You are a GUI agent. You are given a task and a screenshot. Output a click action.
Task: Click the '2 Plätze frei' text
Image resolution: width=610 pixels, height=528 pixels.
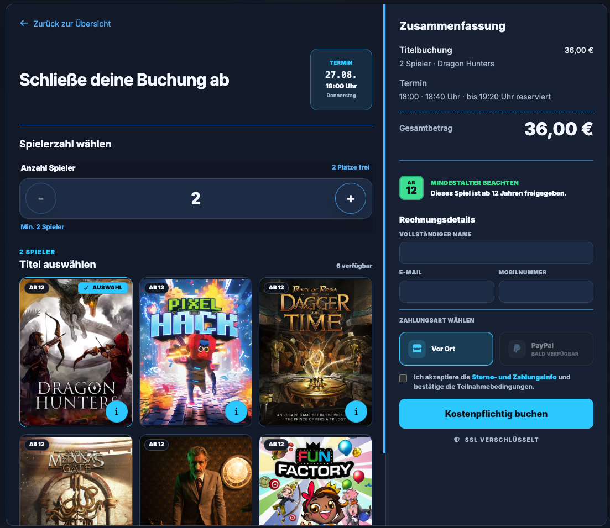click(x=351, y=167)
